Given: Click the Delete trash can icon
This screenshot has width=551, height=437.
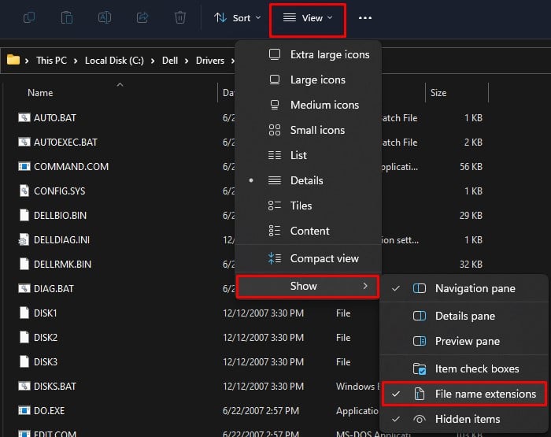Looking at the screenshot, I should click(x=180, y=17).
